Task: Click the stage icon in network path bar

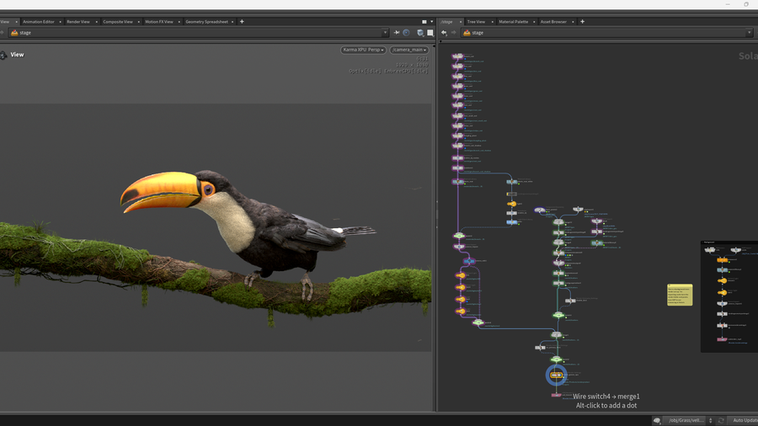Action: [466, 33]
